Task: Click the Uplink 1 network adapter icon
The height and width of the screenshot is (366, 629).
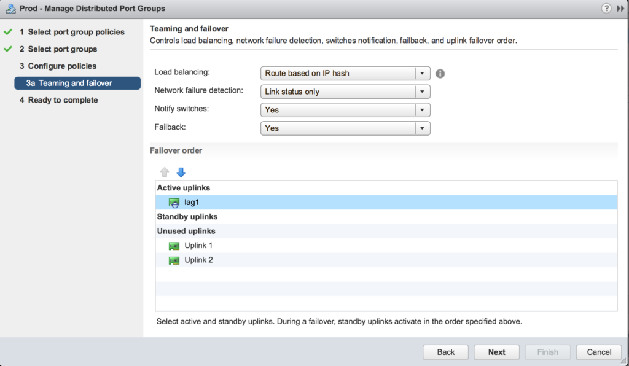Action: [174, 246]
